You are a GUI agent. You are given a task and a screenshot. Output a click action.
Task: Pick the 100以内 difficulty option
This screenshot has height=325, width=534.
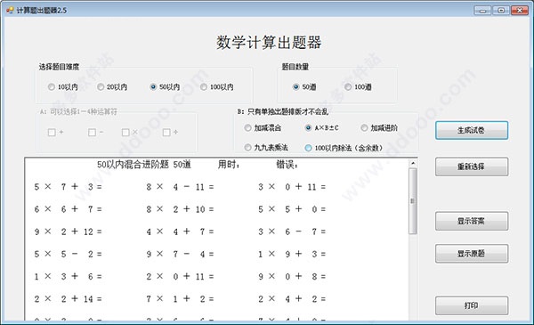(x=204, y=87)
